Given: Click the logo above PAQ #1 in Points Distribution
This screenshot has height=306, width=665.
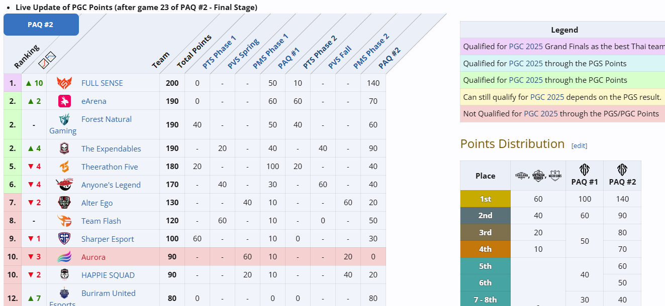Looking at the screenshot, I should pyautogui.click(x=585, y=170).
